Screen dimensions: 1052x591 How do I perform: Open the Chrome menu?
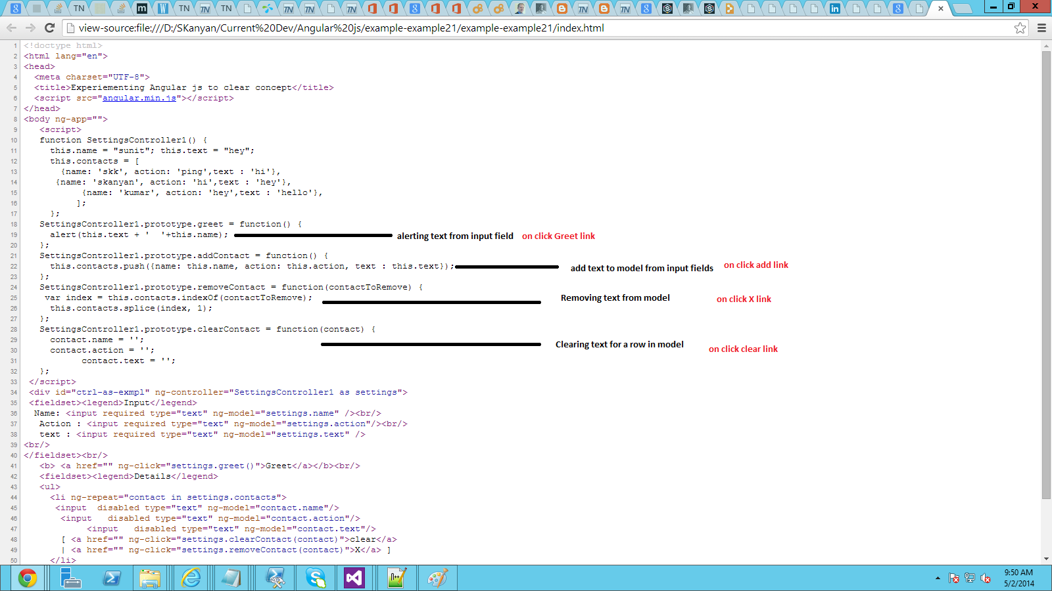click(x=1041, y=28)
